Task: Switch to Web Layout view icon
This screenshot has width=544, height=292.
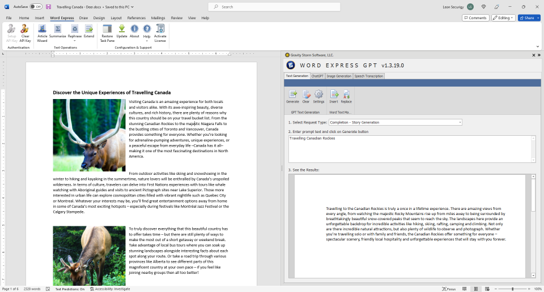Action: click(487, 289)
